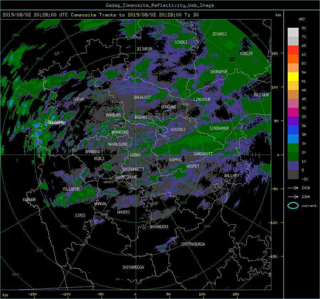The height and width of the screenshot is (299, 320).
Task: Click the BIJAPUR city label
Action: (144, 49)
